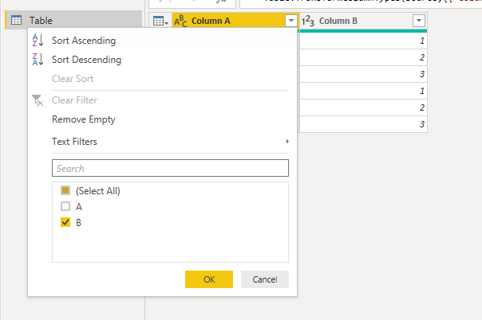Confirm the filter with OK
This screenshot has width=482, height=320.
point(209,279)
